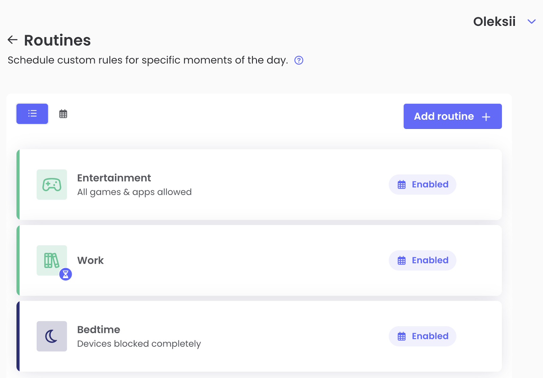Click the Add routine button
The width and height of the screenshot is (543, 378).
tap(453, 116)
